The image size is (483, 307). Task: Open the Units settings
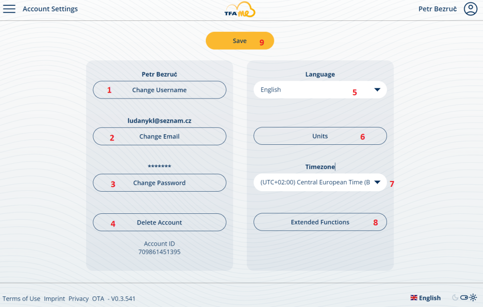pos(320,136)
